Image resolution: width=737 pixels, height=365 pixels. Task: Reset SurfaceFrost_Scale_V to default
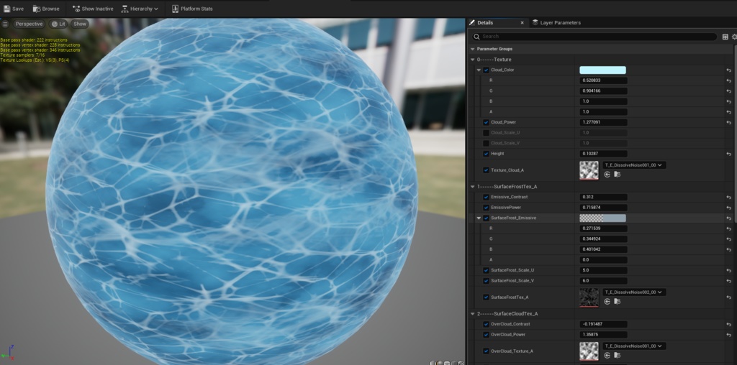(728, 281)
